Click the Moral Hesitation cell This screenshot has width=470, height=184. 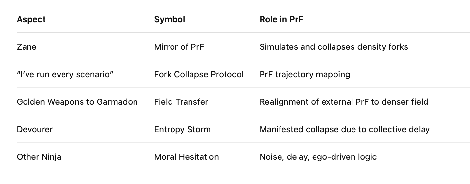[186, 157]
